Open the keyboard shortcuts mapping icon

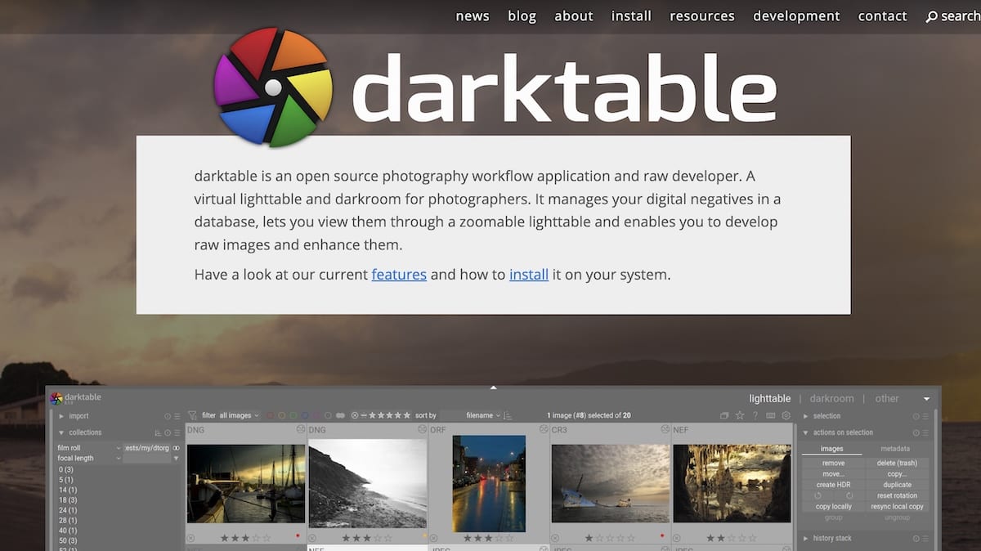770,415
